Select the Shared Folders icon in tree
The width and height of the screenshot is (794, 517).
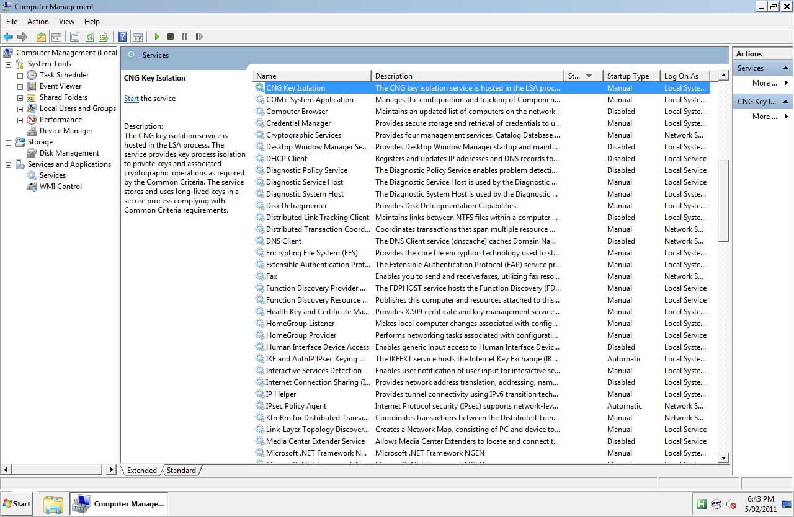pyautogui.click(x=32, y=97)
